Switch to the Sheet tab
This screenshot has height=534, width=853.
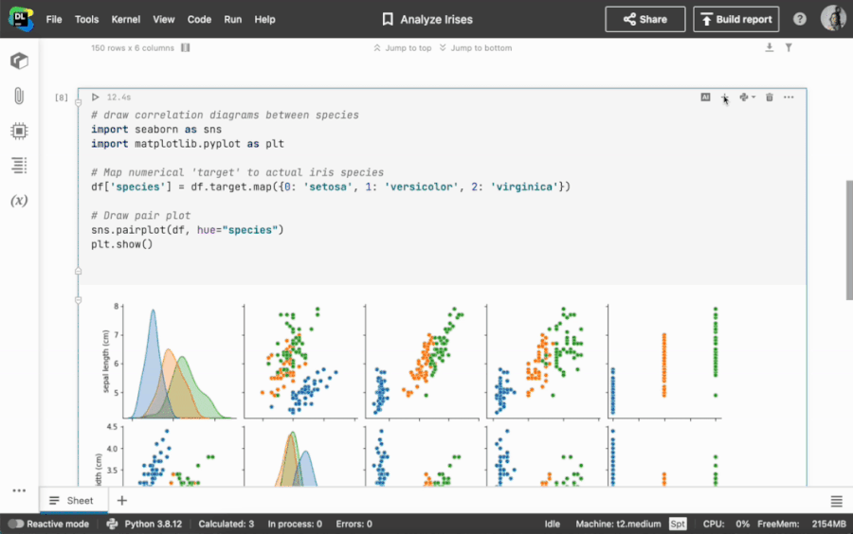pos(72,500)
